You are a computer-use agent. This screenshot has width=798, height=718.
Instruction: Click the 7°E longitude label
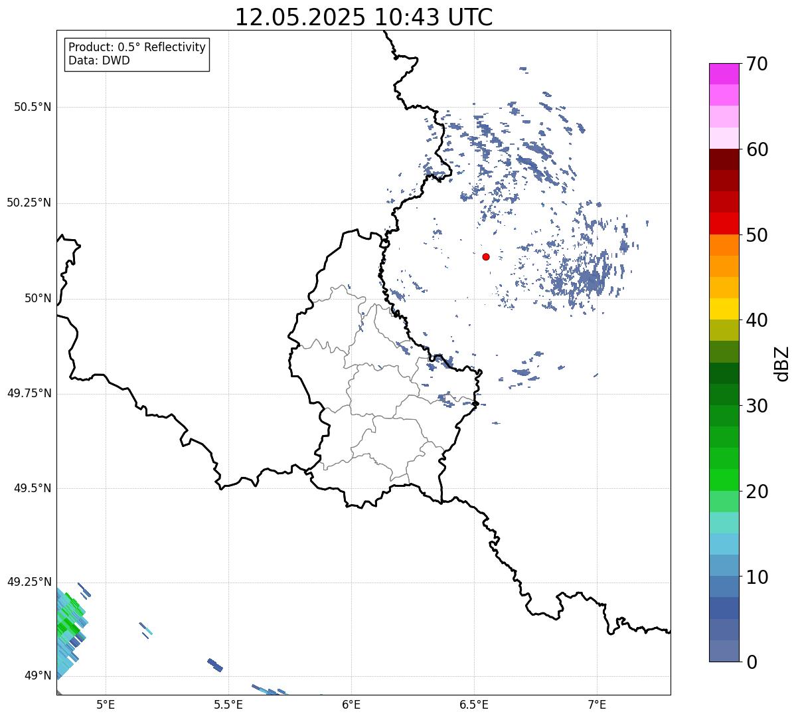point(597,704)
